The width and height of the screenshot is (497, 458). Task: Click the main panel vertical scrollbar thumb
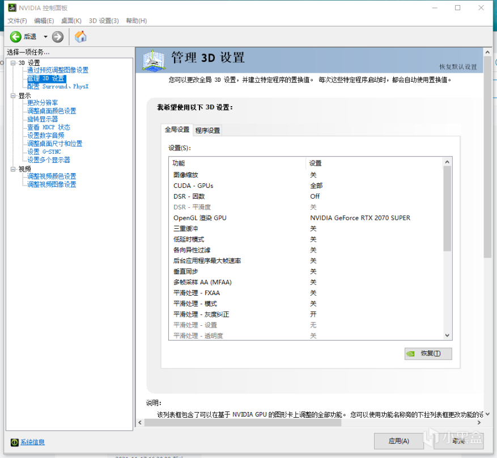[x=487, y=157]
